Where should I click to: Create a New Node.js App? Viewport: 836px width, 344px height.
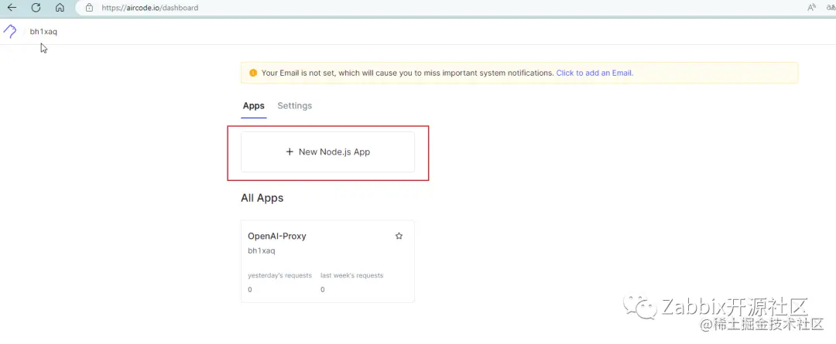point(328,152)
